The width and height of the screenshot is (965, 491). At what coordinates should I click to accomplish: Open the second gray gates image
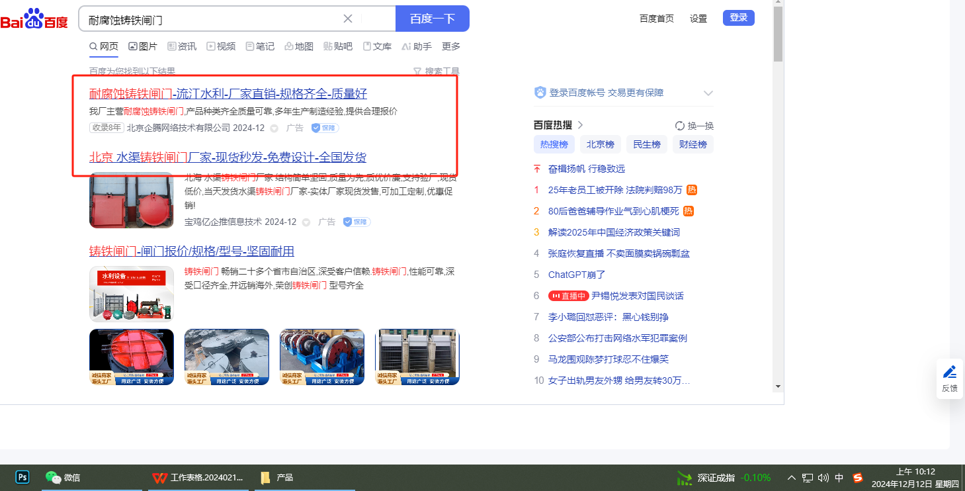pyautogui.click(x=227, y=357)
